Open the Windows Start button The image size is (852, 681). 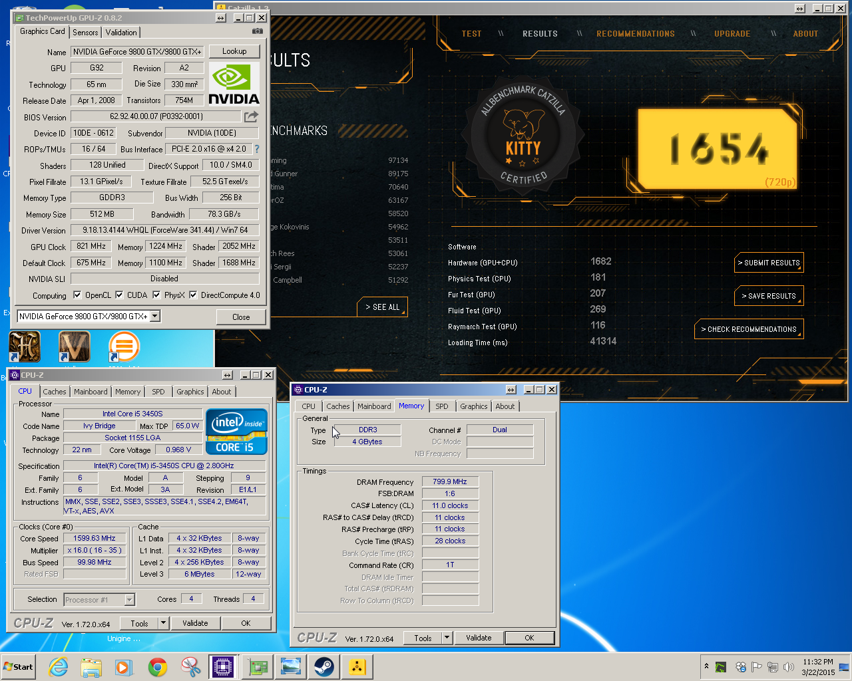pos(19,667)
